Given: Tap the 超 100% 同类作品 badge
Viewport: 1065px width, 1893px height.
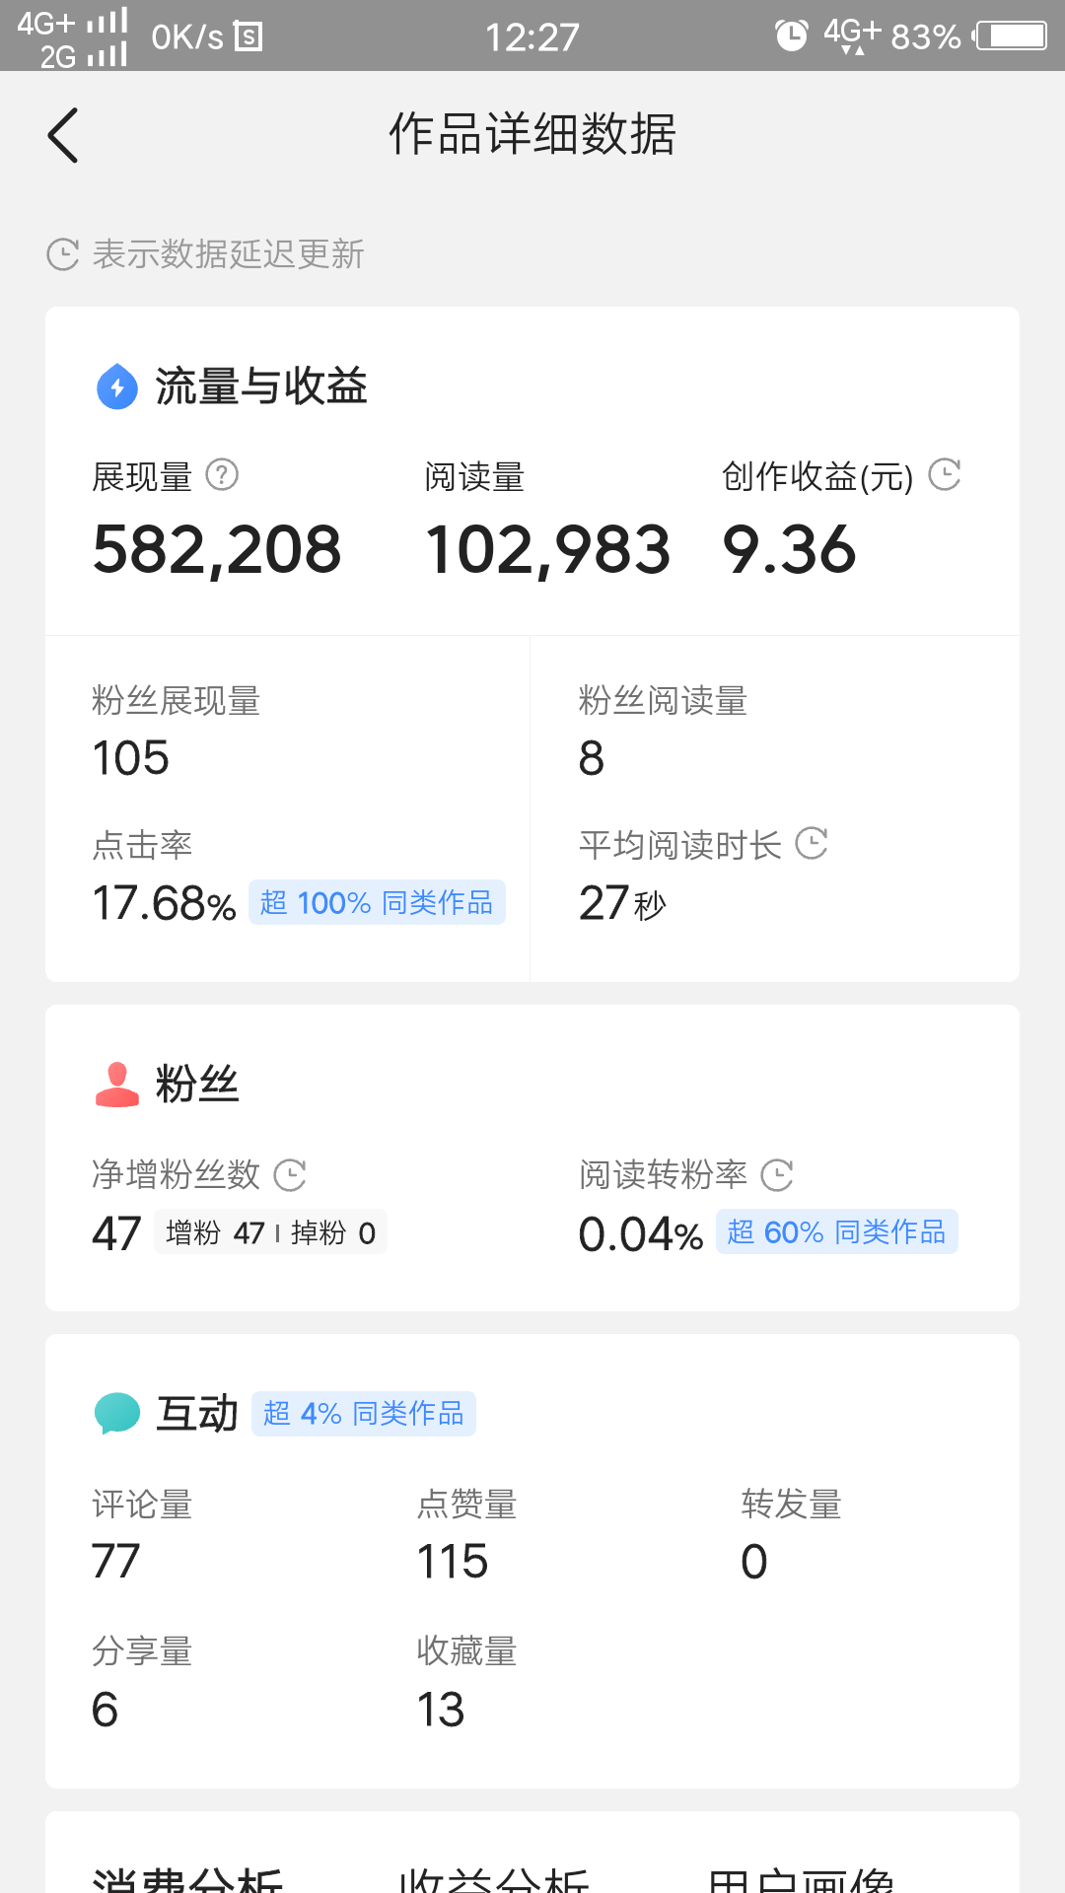Looking at the screenshot, I should (377, 902).
